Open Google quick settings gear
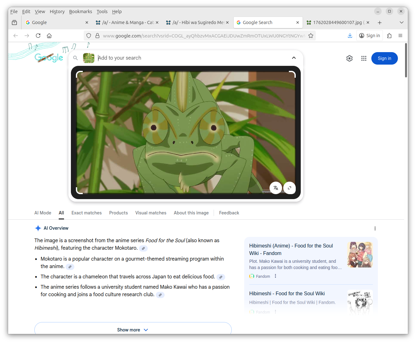The height and width of the screenshot is (343, 416). pyautogui.click(x=349, y=58)
